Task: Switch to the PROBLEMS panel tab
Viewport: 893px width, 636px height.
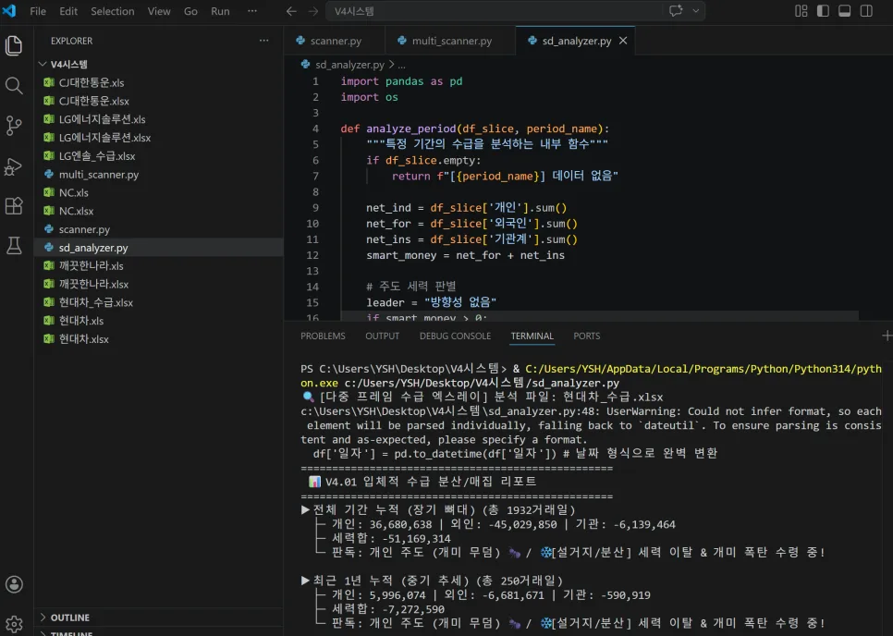Action: point(323,336)
